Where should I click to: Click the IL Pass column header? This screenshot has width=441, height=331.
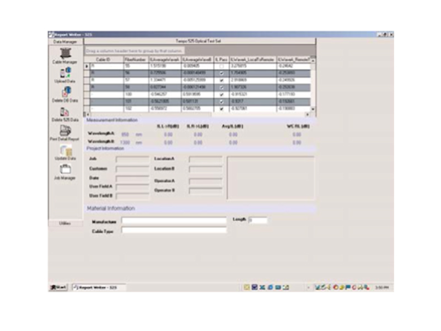click(x=222, y=60)
